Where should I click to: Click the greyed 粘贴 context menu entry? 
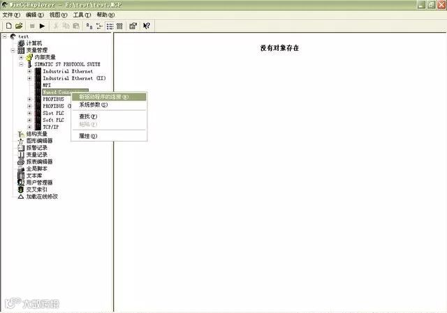click(x=109, y=124)
